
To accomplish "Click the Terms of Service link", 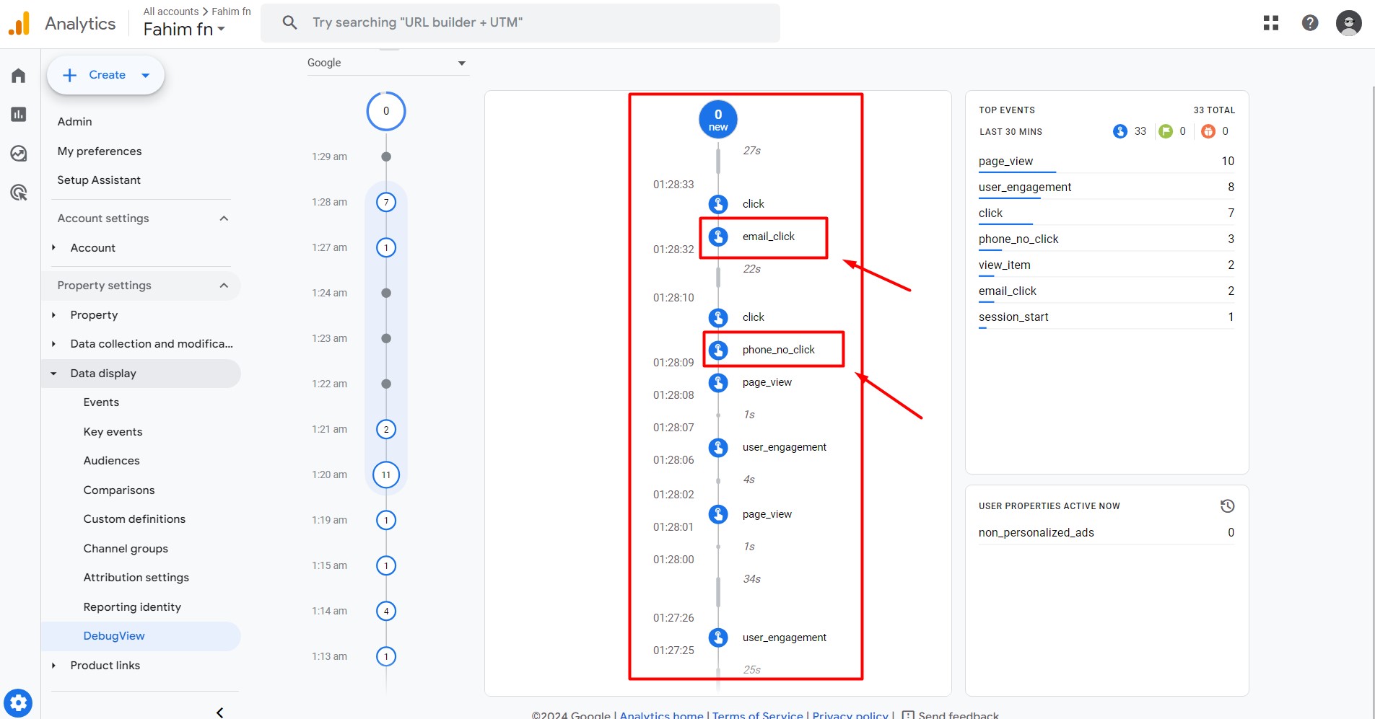I will 757,715.
